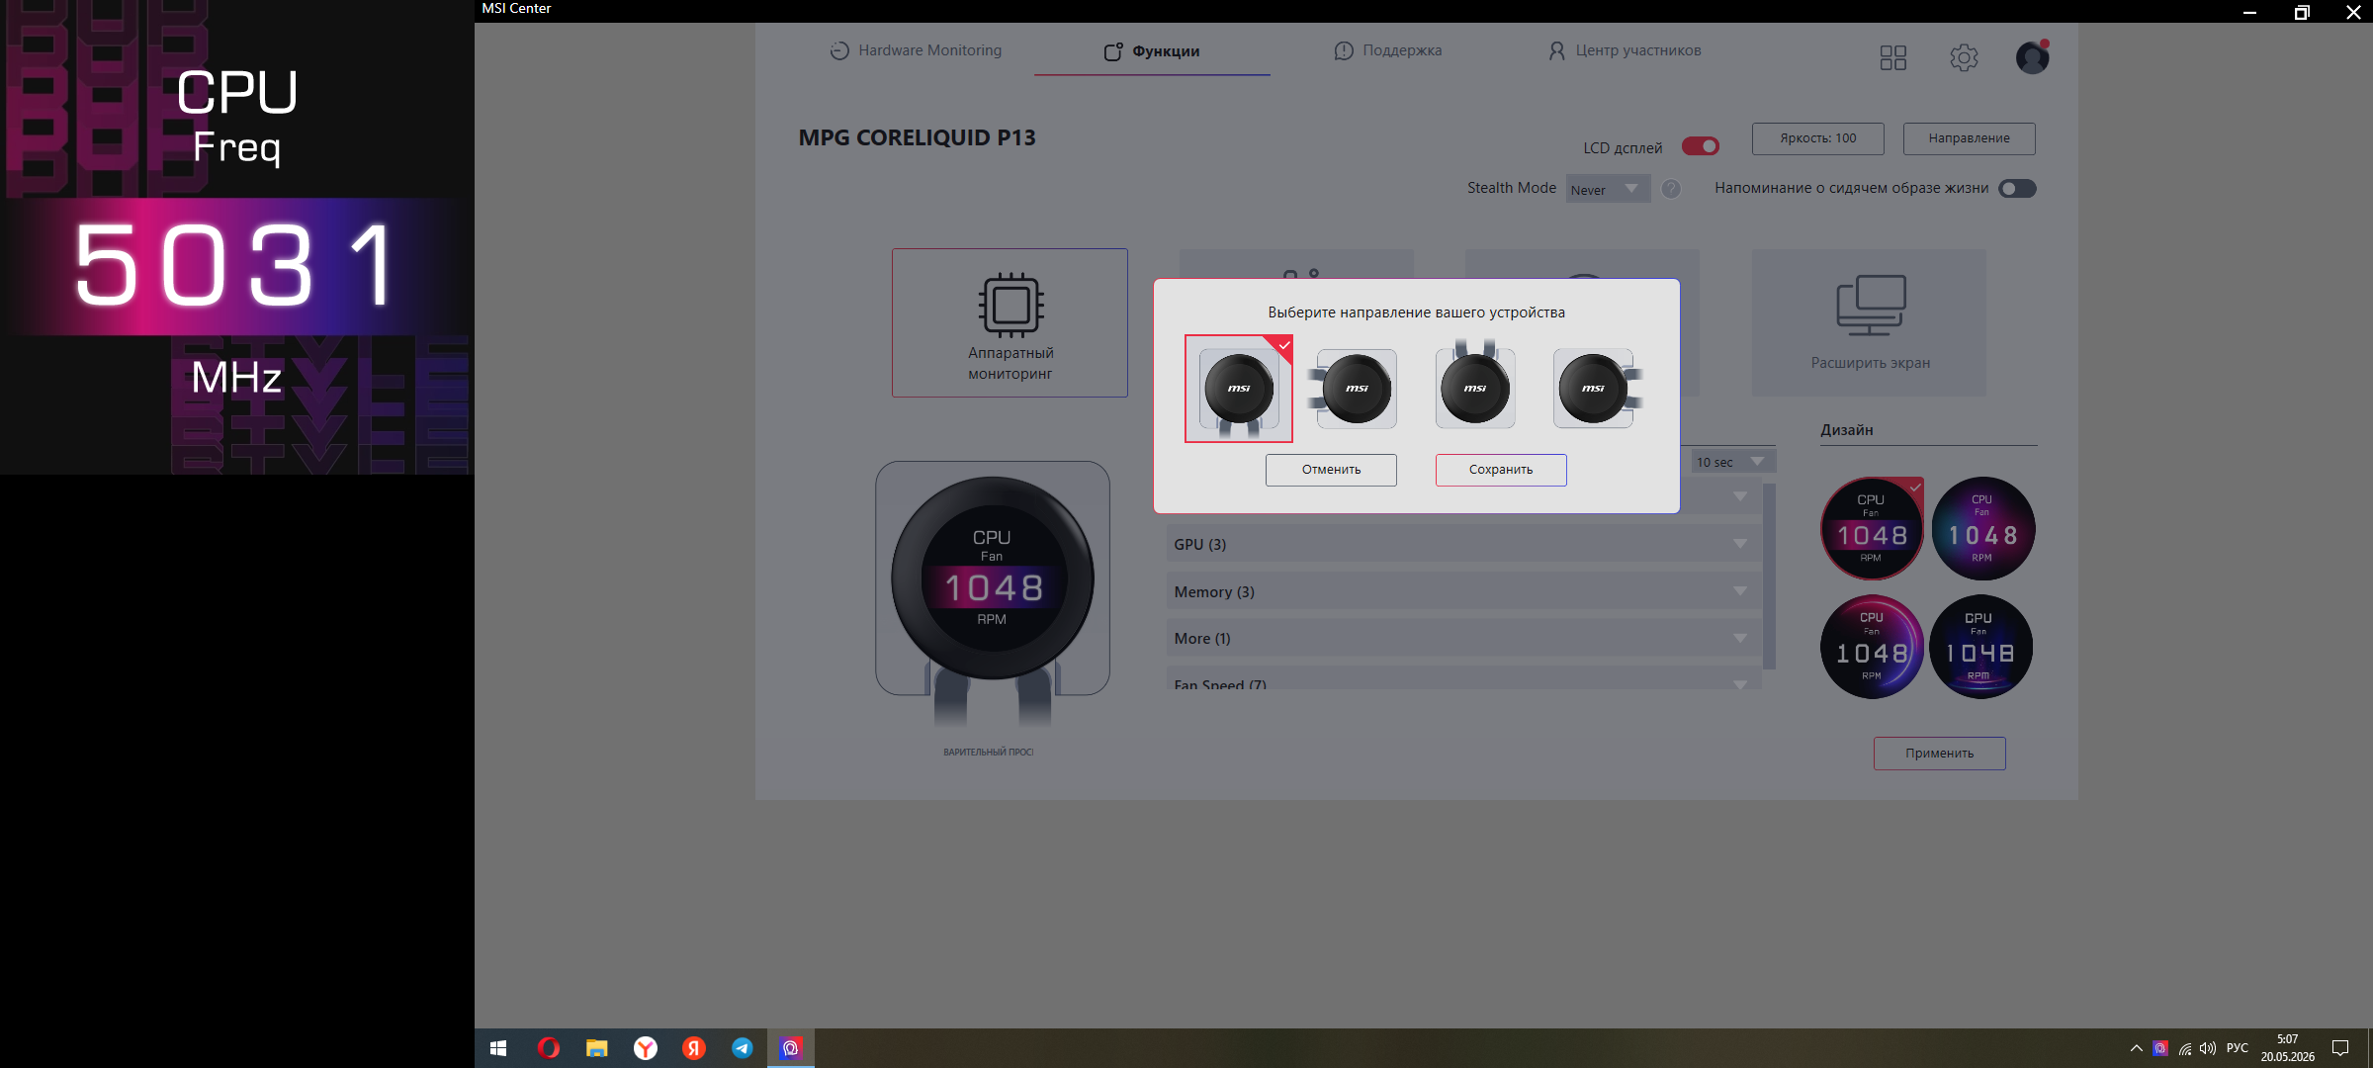Open the Hardware Monitoring tab

(x=916, y=50)
